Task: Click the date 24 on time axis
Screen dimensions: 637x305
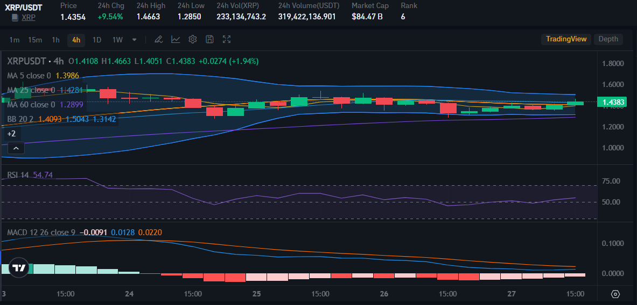Action: [x=130, y=294]
